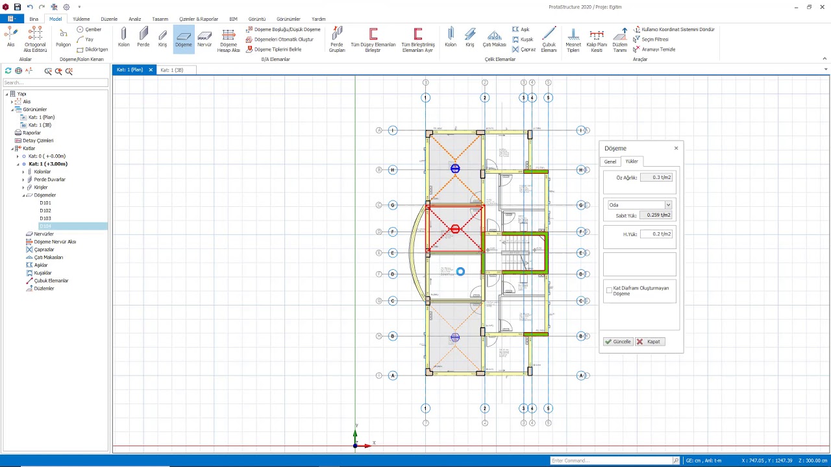Select the Nervür rib tool

click(x=205, y=38)
